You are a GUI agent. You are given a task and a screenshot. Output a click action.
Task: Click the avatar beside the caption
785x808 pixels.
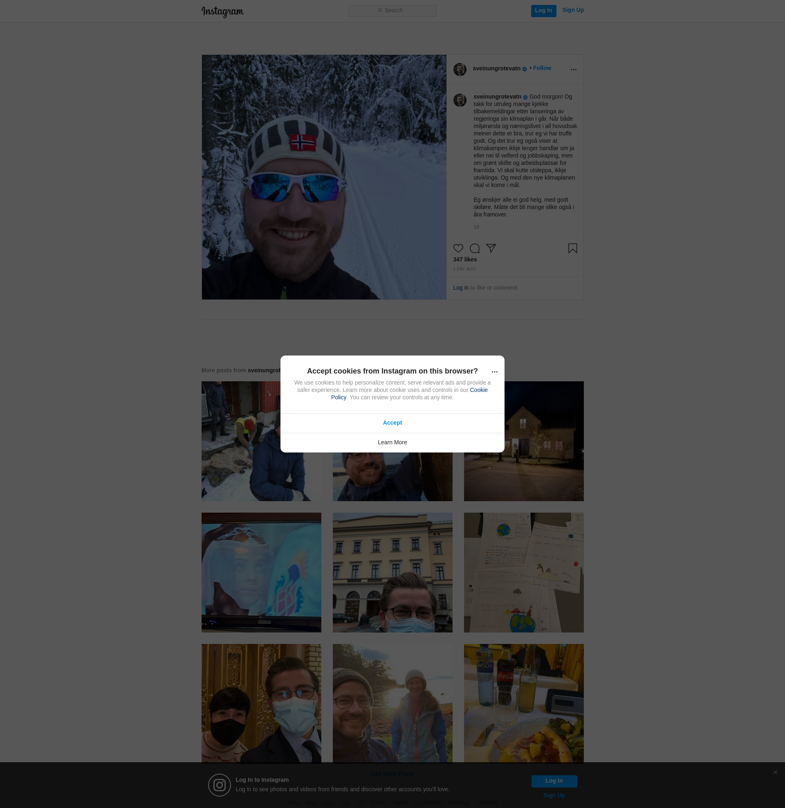[460, 100]
